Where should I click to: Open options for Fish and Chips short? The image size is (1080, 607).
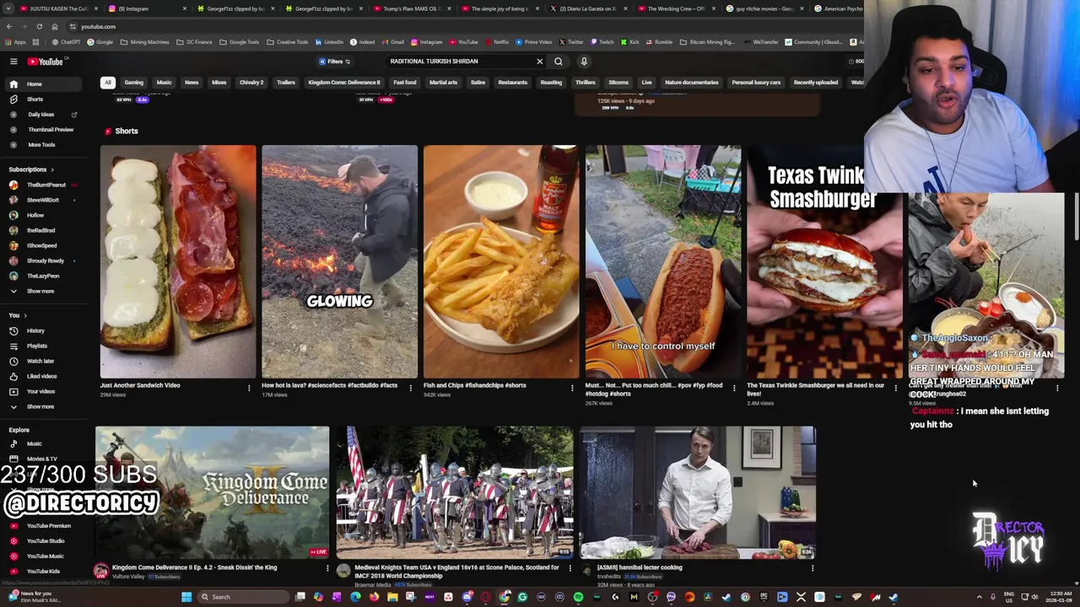pyautogui.click(x=572, y=388)
